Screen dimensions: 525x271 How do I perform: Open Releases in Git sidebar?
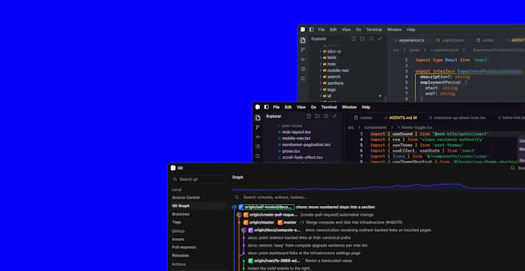(x=180, y=255)
